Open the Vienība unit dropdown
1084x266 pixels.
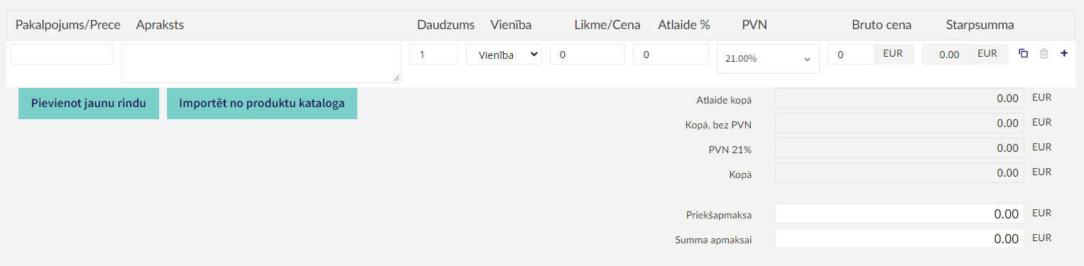pos(504,55)
